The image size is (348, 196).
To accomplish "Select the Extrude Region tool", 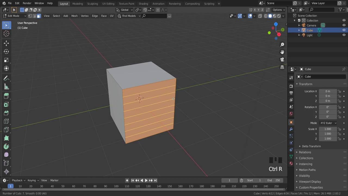I will (6, 96).
